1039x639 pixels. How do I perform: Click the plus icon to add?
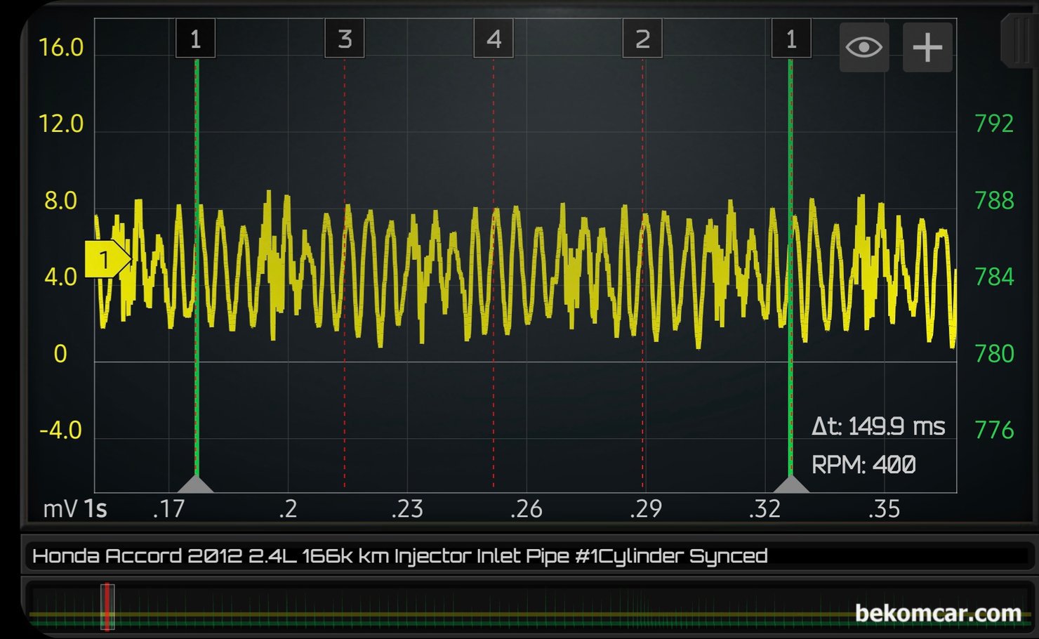(927, 48)
